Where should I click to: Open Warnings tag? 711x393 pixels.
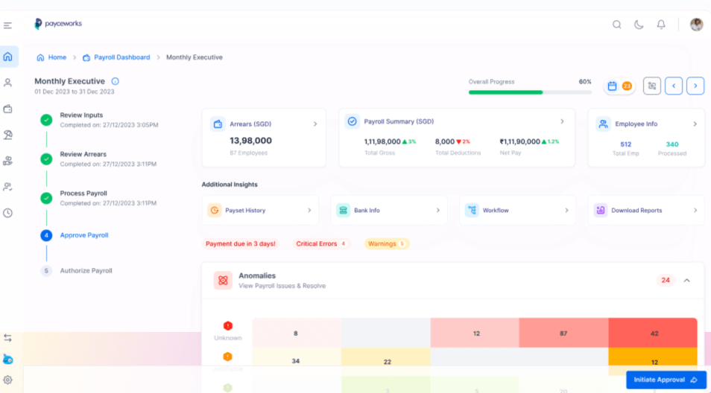coord(387,243)
